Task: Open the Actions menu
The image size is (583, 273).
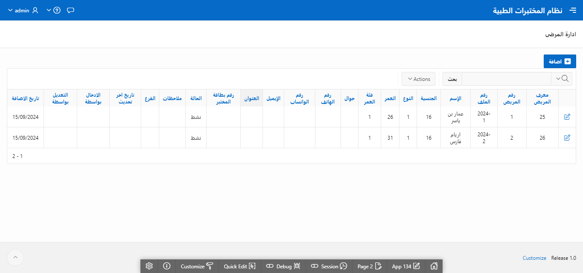Action: (x=419, y=79)
